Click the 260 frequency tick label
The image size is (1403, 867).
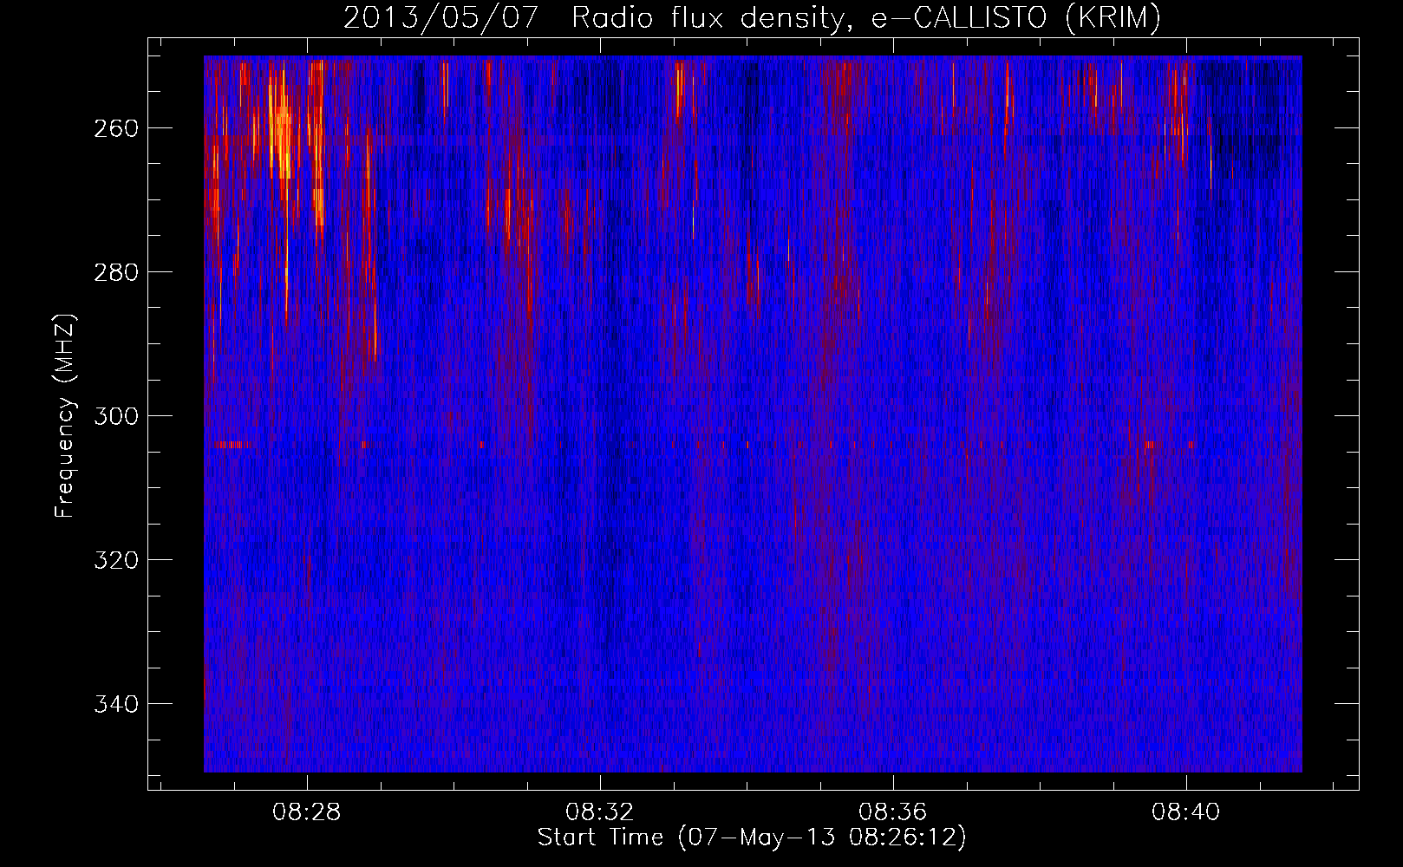coord(116,128)
